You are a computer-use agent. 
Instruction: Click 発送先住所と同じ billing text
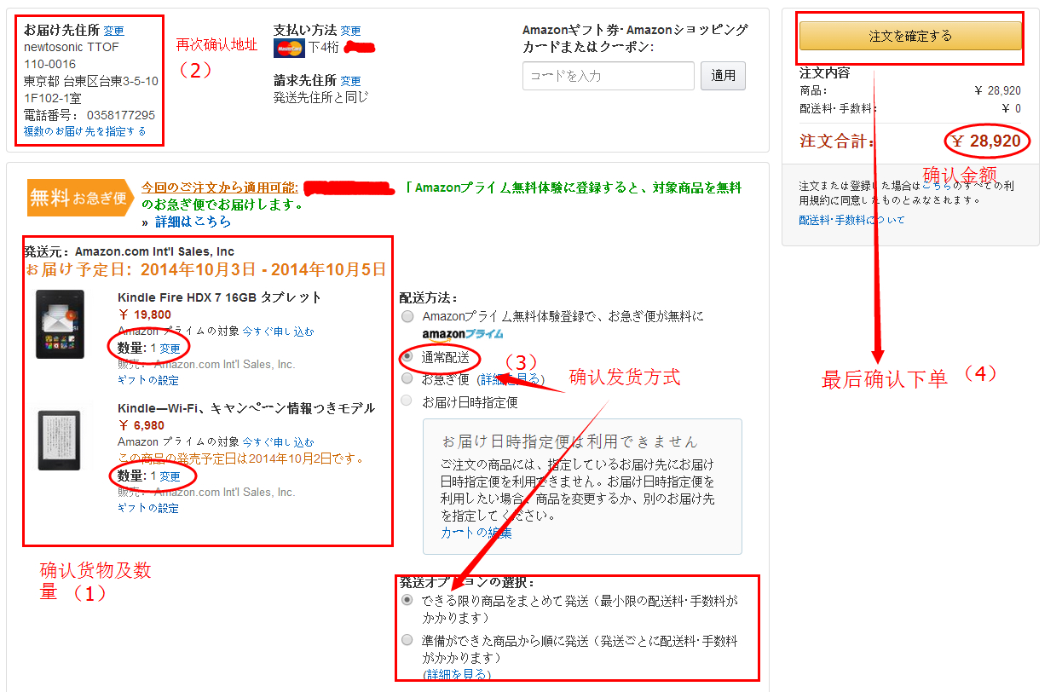click(x=321, y=97)
